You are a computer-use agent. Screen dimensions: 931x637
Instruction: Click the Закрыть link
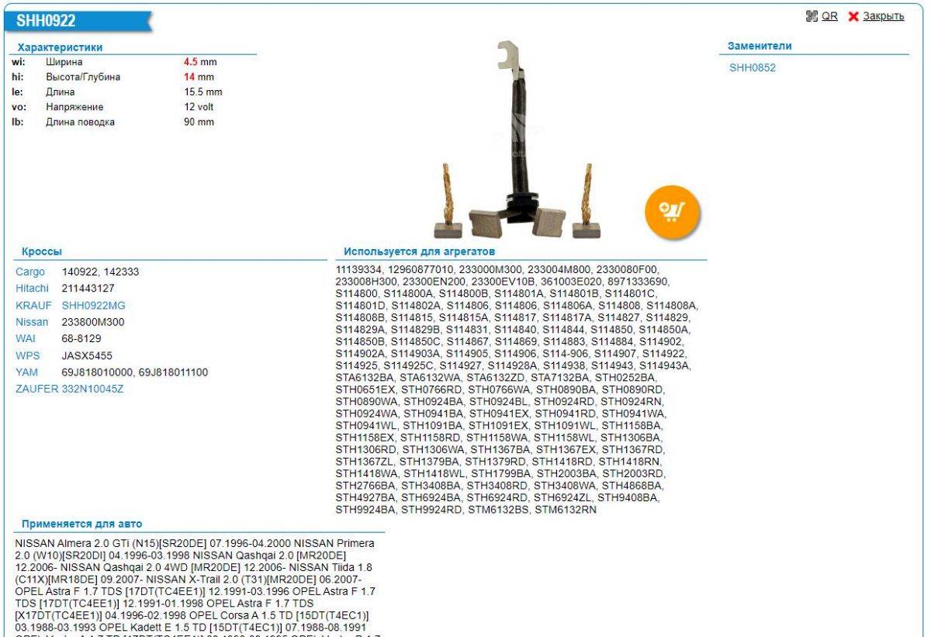click(884, 17)
